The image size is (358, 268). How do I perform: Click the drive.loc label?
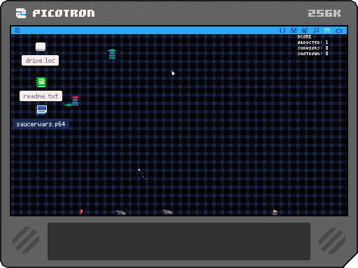[40, 61]
